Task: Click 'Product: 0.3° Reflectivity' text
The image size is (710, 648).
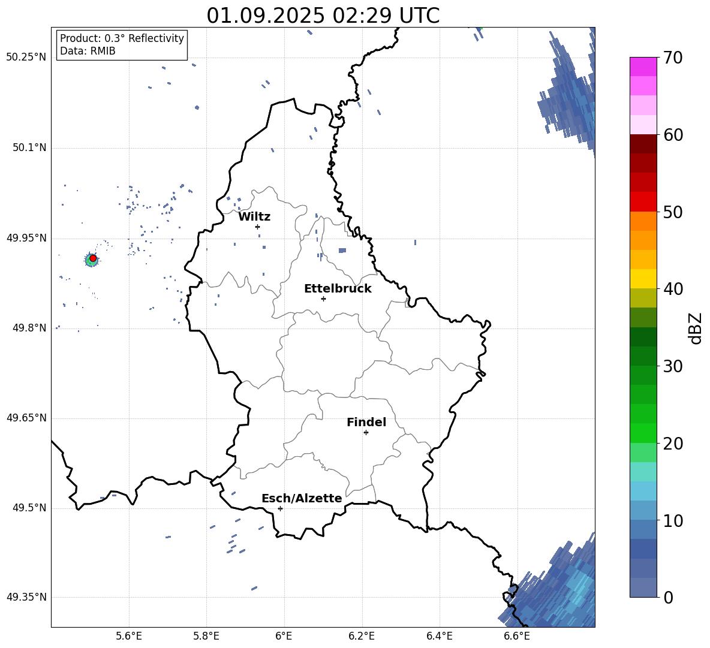Action: [x=122, y=38]
